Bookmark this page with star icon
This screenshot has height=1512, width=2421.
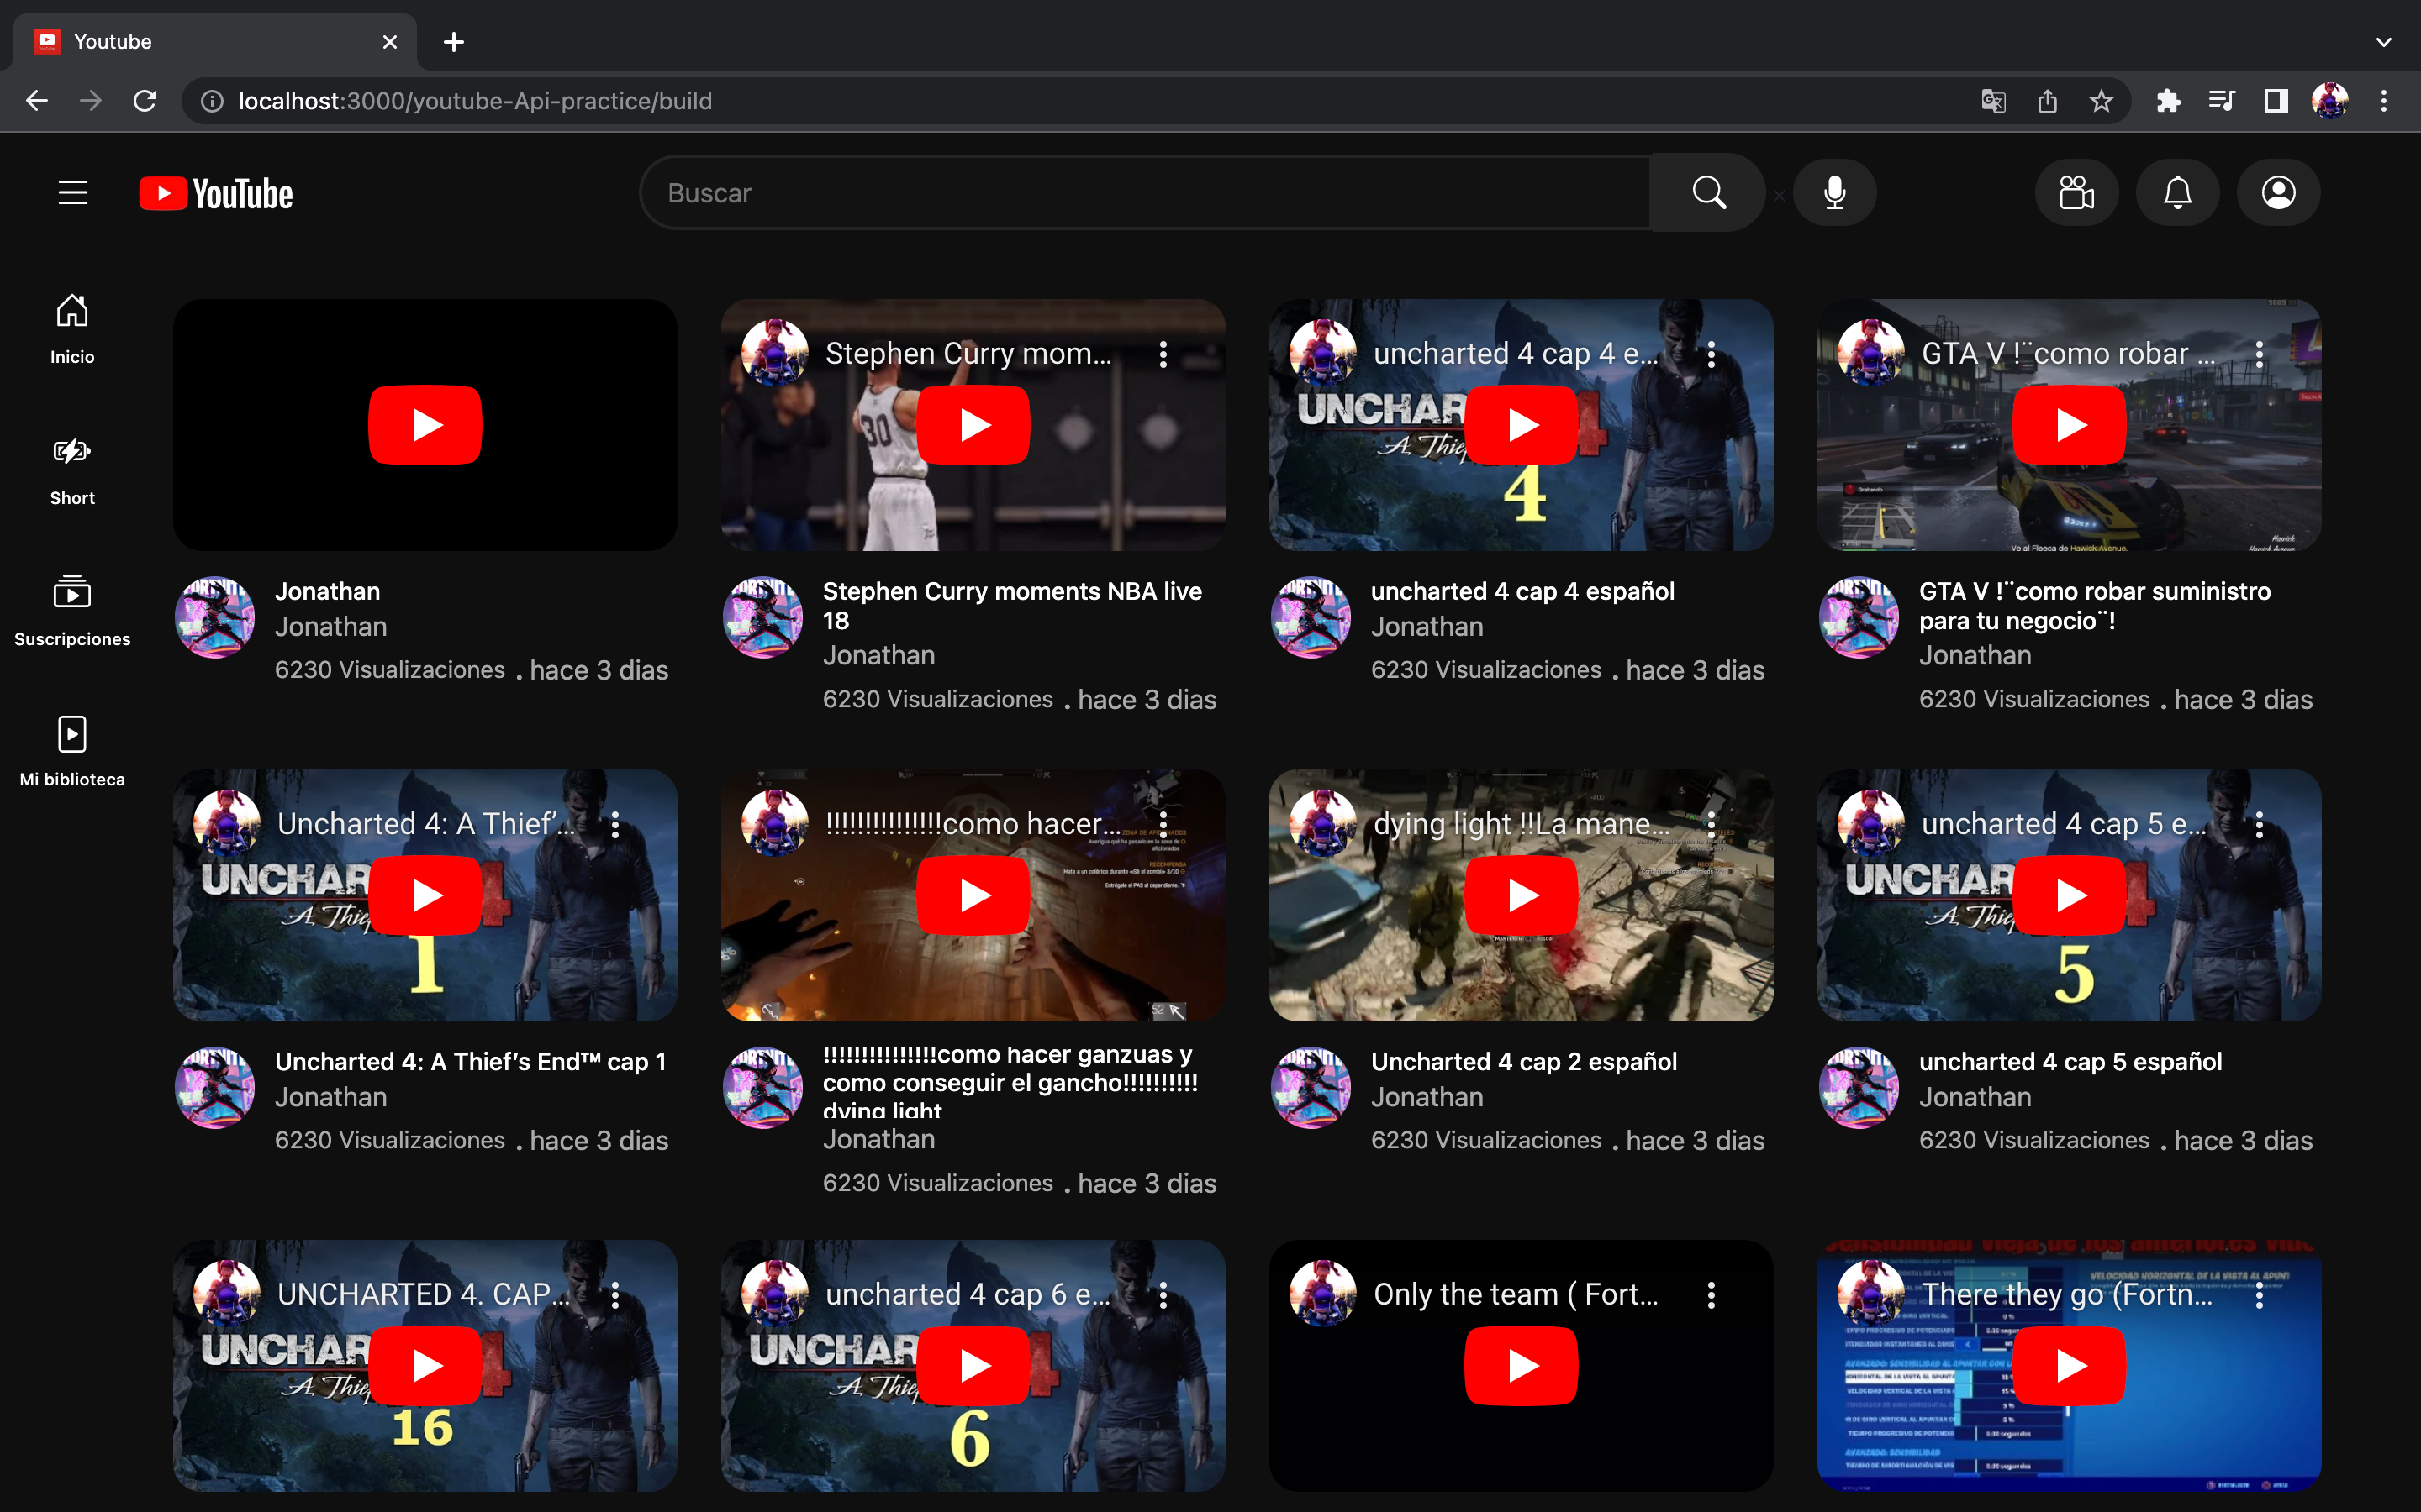(x=2101, y=101)
